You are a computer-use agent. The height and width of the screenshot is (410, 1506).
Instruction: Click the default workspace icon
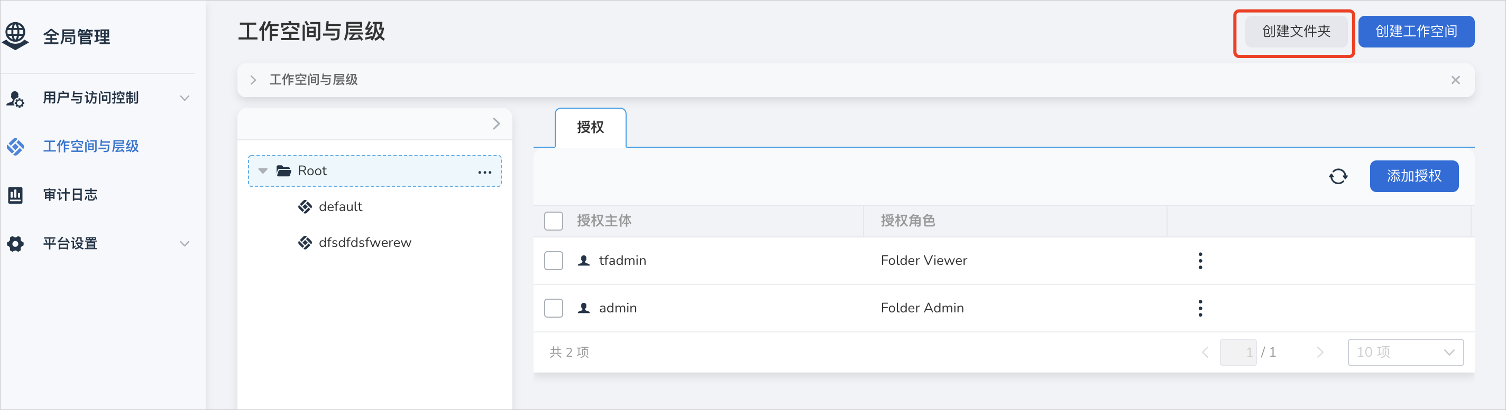tap(305, 206)
